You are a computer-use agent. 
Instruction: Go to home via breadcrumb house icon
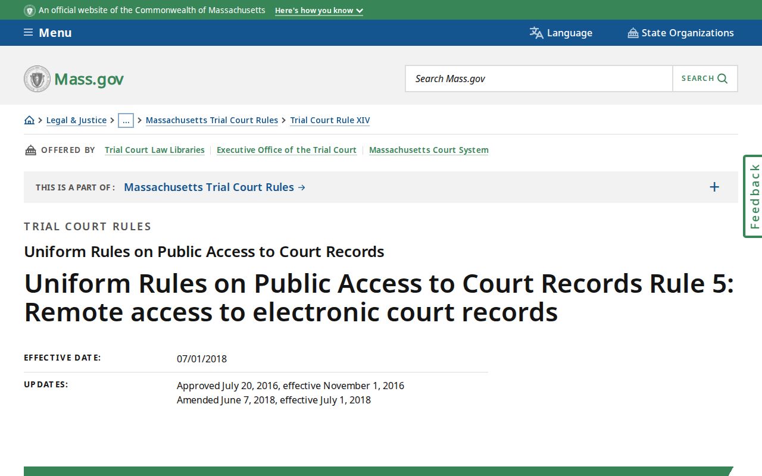[x=29, y=120]
